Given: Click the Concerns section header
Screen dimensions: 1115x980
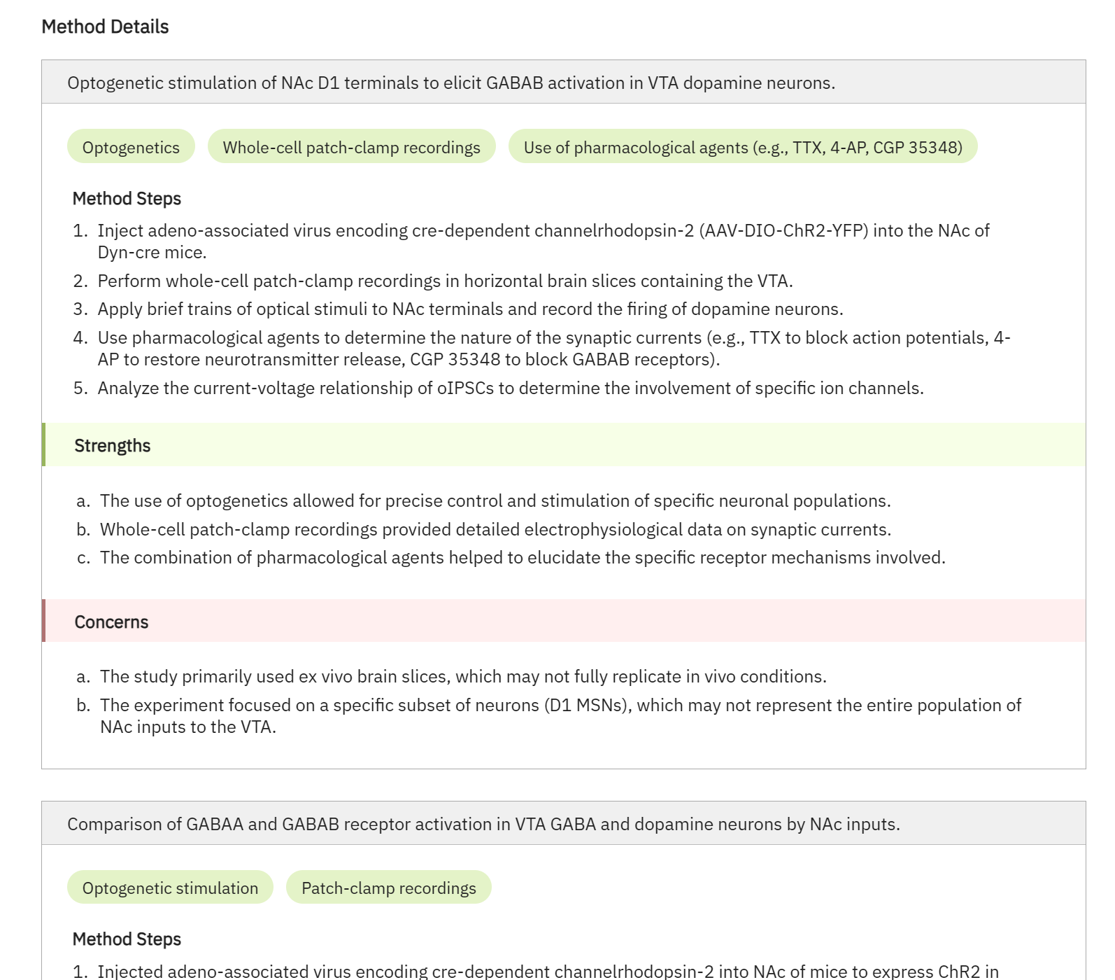Looking at the screenshot, I should (x=564, y=621).
